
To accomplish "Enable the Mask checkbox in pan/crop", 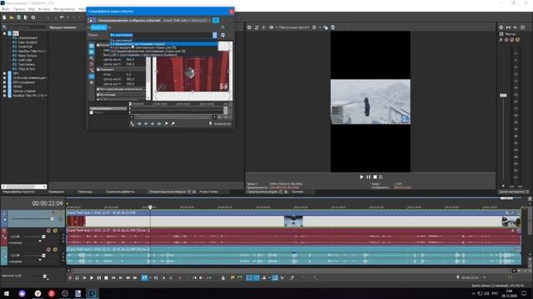I will coord(92,113).
